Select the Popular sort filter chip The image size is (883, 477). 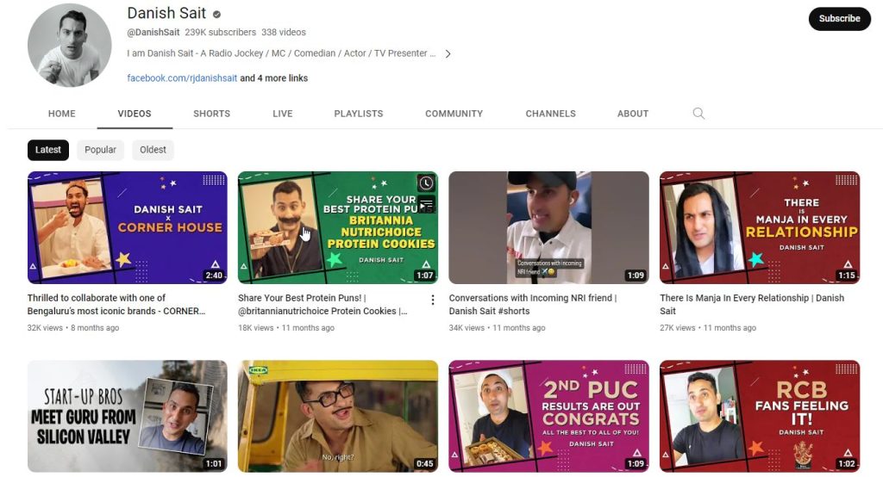(100, 150)
